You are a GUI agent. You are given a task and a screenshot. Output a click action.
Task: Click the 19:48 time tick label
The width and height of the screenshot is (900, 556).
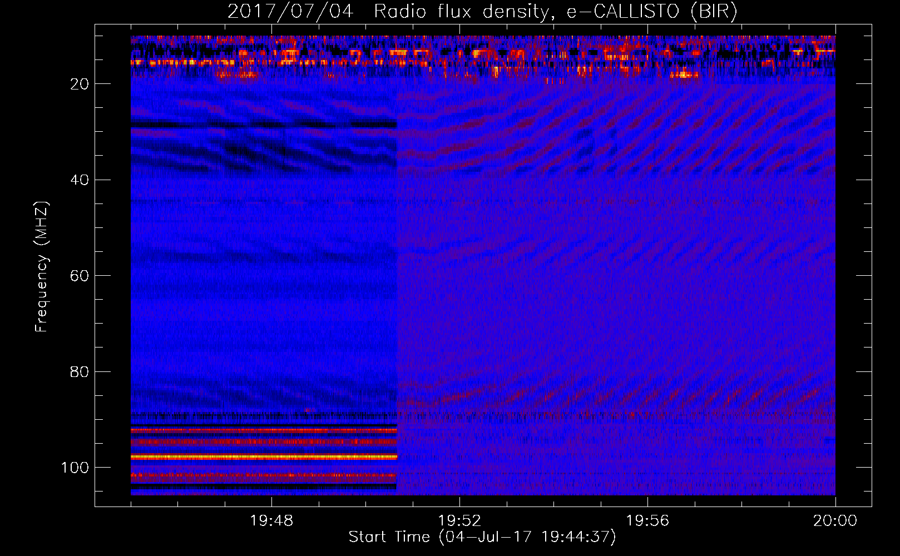[x=271, y=521]
